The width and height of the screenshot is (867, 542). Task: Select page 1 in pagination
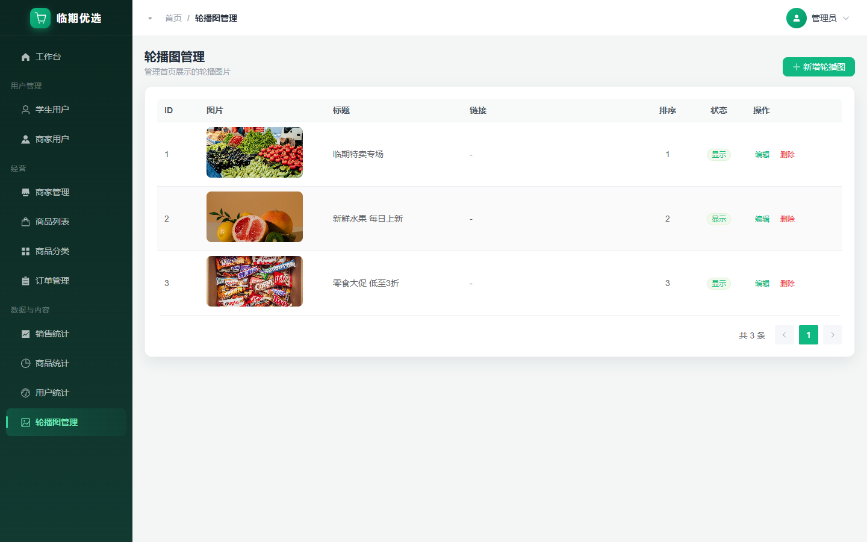(x=809, y=335)
